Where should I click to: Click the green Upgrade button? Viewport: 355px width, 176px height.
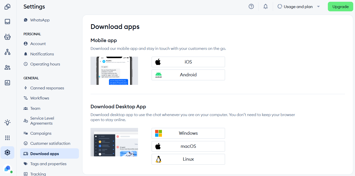pos(340,7)
